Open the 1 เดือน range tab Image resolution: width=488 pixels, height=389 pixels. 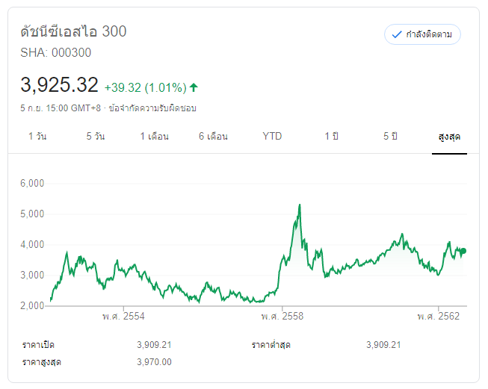(x=155, y=137)
